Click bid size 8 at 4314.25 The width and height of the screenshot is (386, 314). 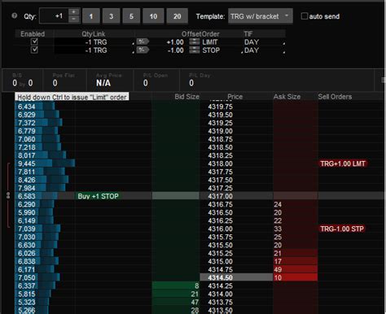[176, 286]
